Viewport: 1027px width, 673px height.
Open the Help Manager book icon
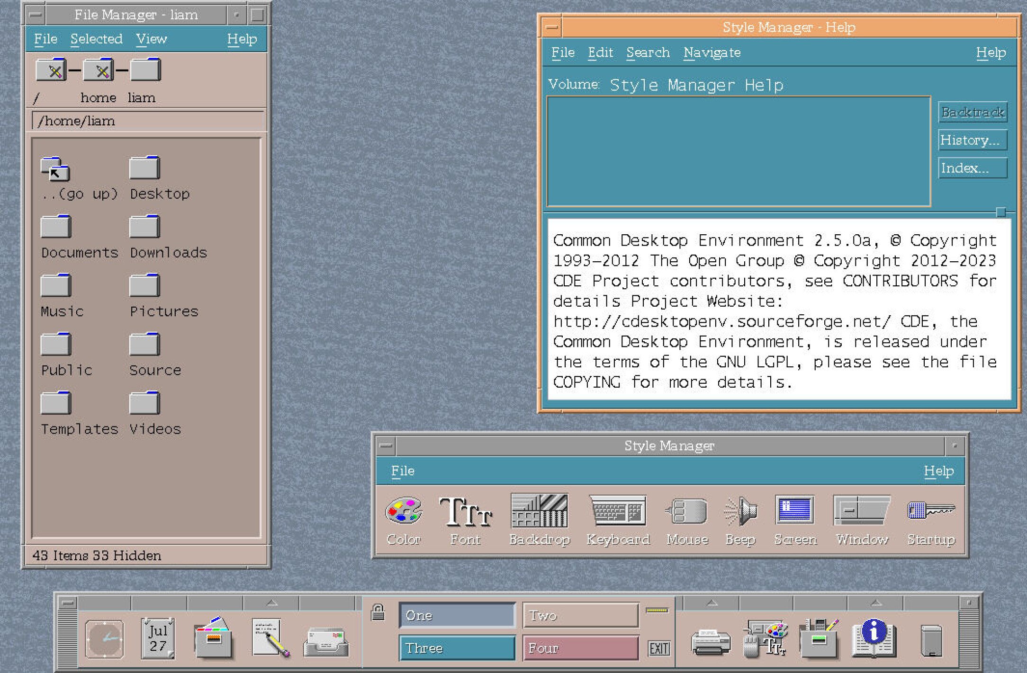pyautogui.click(x=874, y=638)
